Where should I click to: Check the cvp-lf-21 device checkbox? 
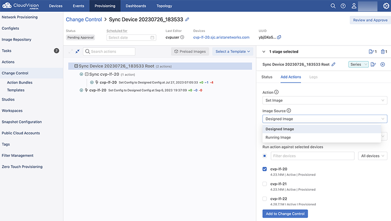point(265,184)
